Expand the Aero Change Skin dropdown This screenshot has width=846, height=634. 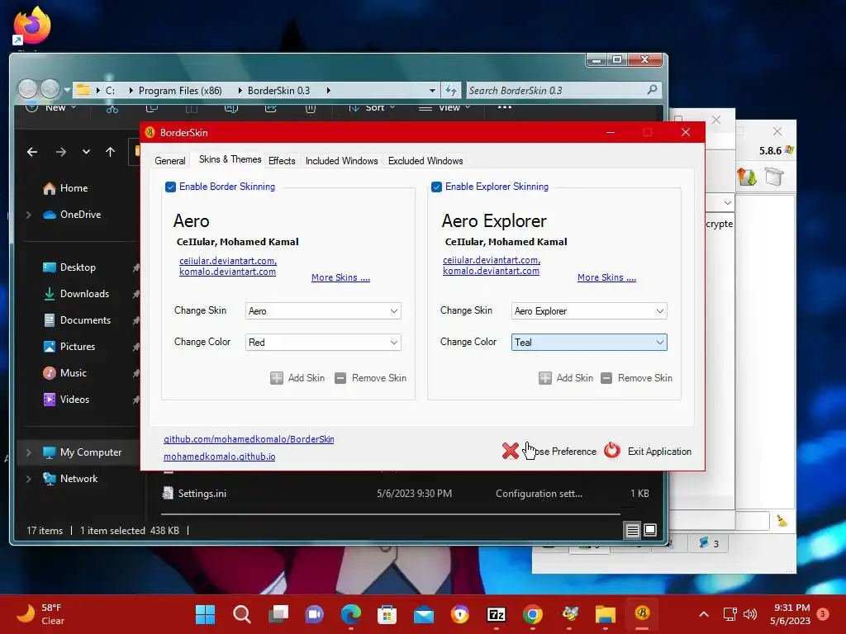pos(323,311)
